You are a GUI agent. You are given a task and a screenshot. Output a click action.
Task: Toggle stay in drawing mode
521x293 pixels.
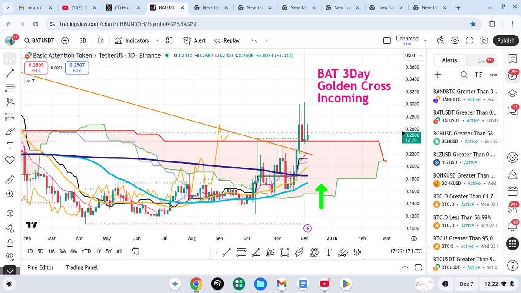pos(10,227)
